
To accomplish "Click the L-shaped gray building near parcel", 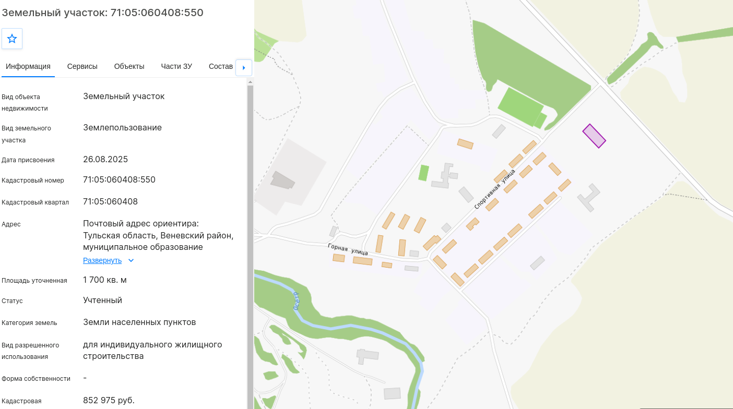I will (589, 197).
